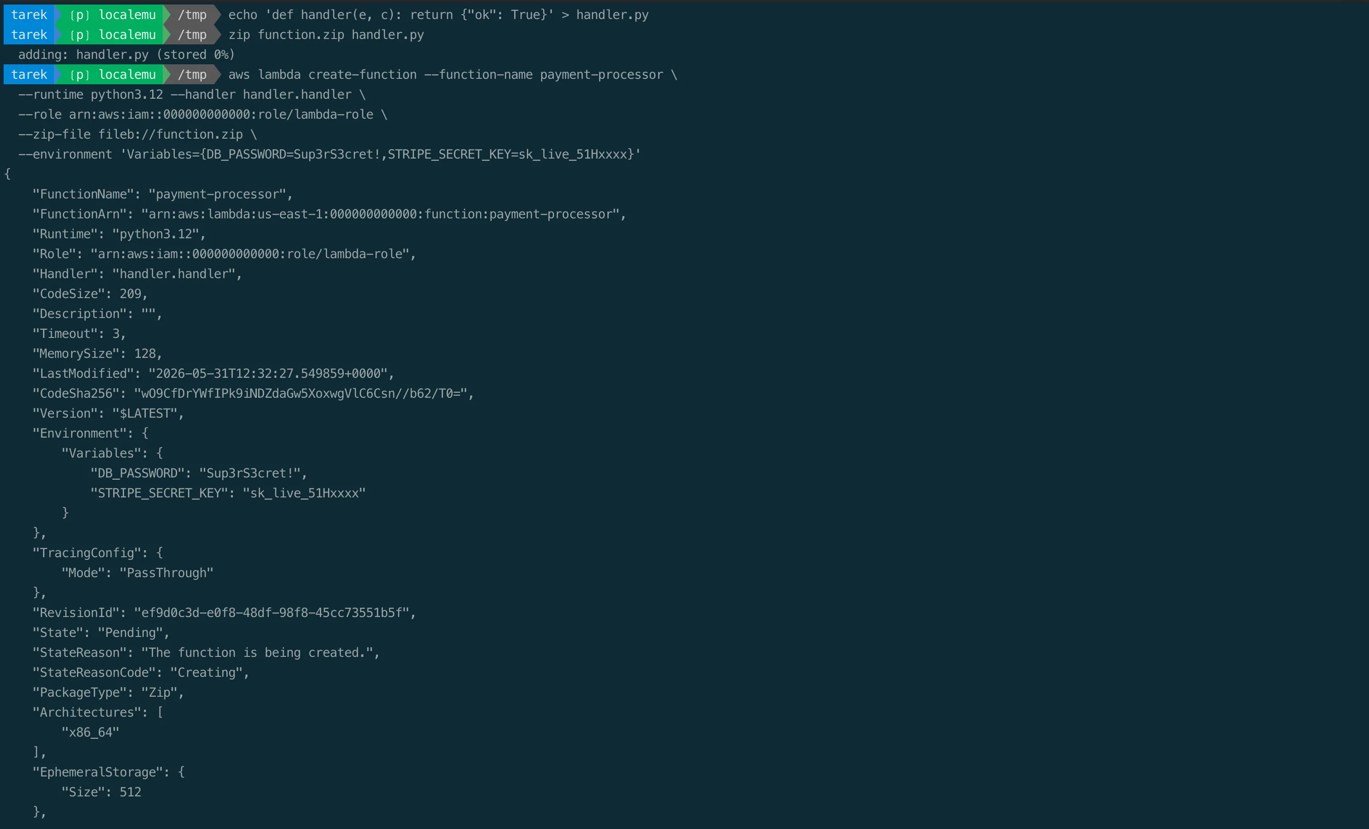This screenshot has height=829, width=1369.
Task: Click the "Mode": "PassThrough" line
Action: (x=137, y=574)
